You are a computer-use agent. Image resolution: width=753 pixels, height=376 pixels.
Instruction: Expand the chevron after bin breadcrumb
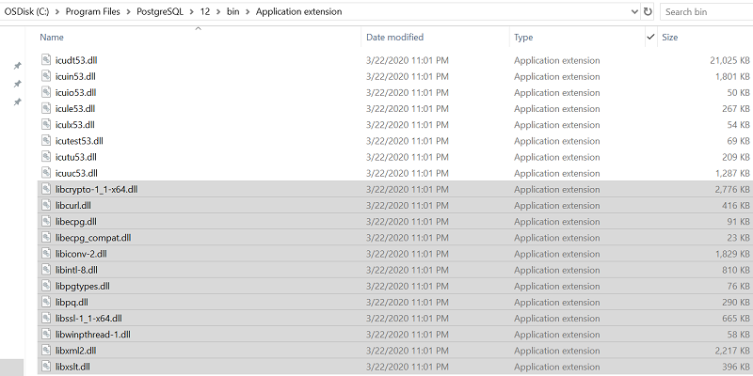click(248, 12)
